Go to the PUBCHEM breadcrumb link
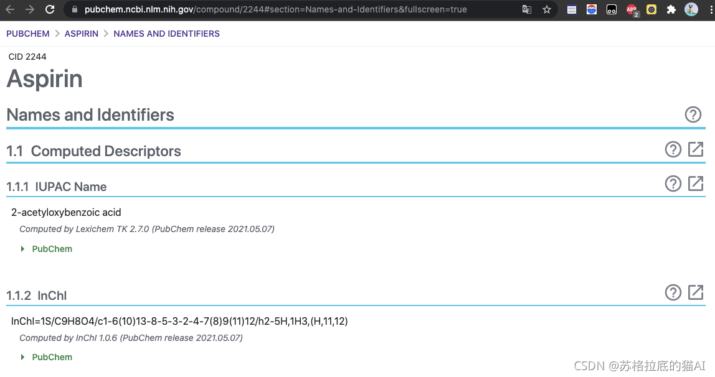 coord(28,34)
